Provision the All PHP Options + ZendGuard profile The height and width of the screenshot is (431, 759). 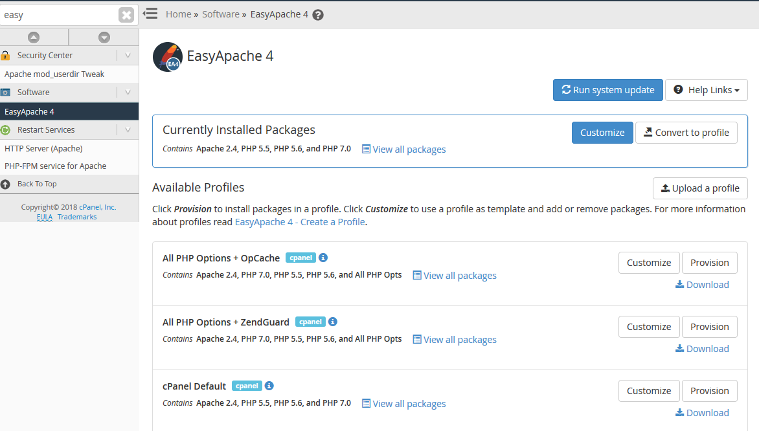point(709,327)
